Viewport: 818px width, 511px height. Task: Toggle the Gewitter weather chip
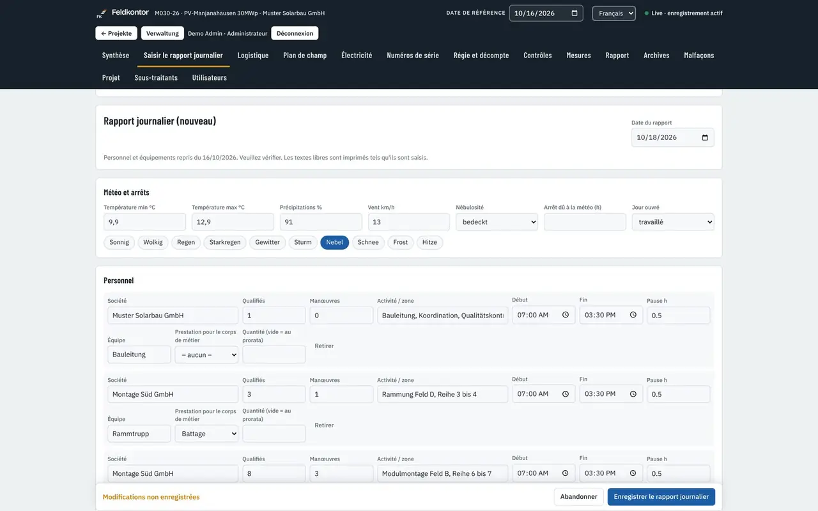267,242
